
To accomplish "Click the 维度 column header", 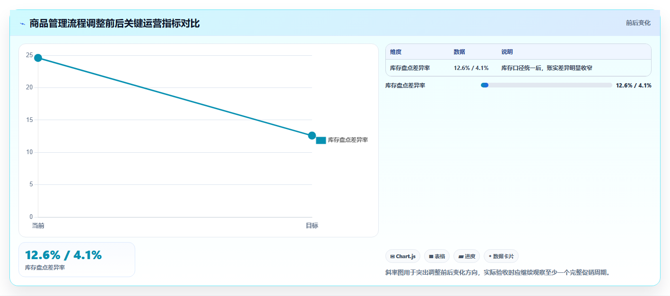I will 396,52.
